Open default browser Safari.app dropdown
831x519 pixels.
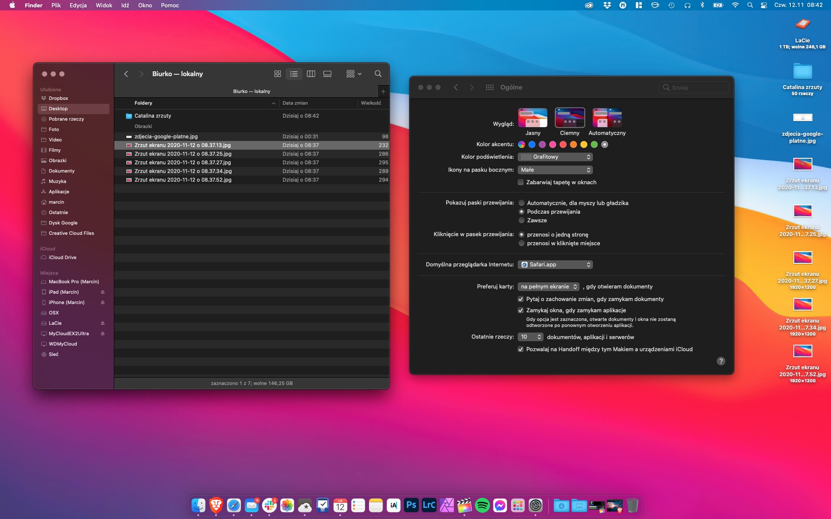coord(555,265)
